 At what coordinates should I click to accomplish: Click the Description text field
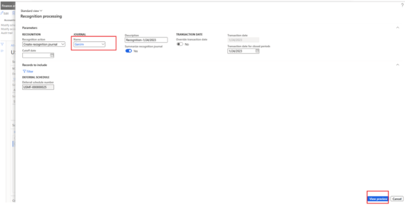[146, 40]
